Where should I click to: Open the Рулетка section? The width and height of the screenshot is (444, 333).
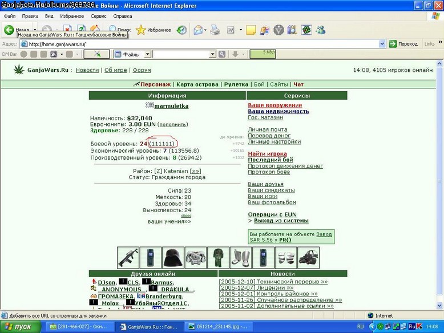coord(236,84)
